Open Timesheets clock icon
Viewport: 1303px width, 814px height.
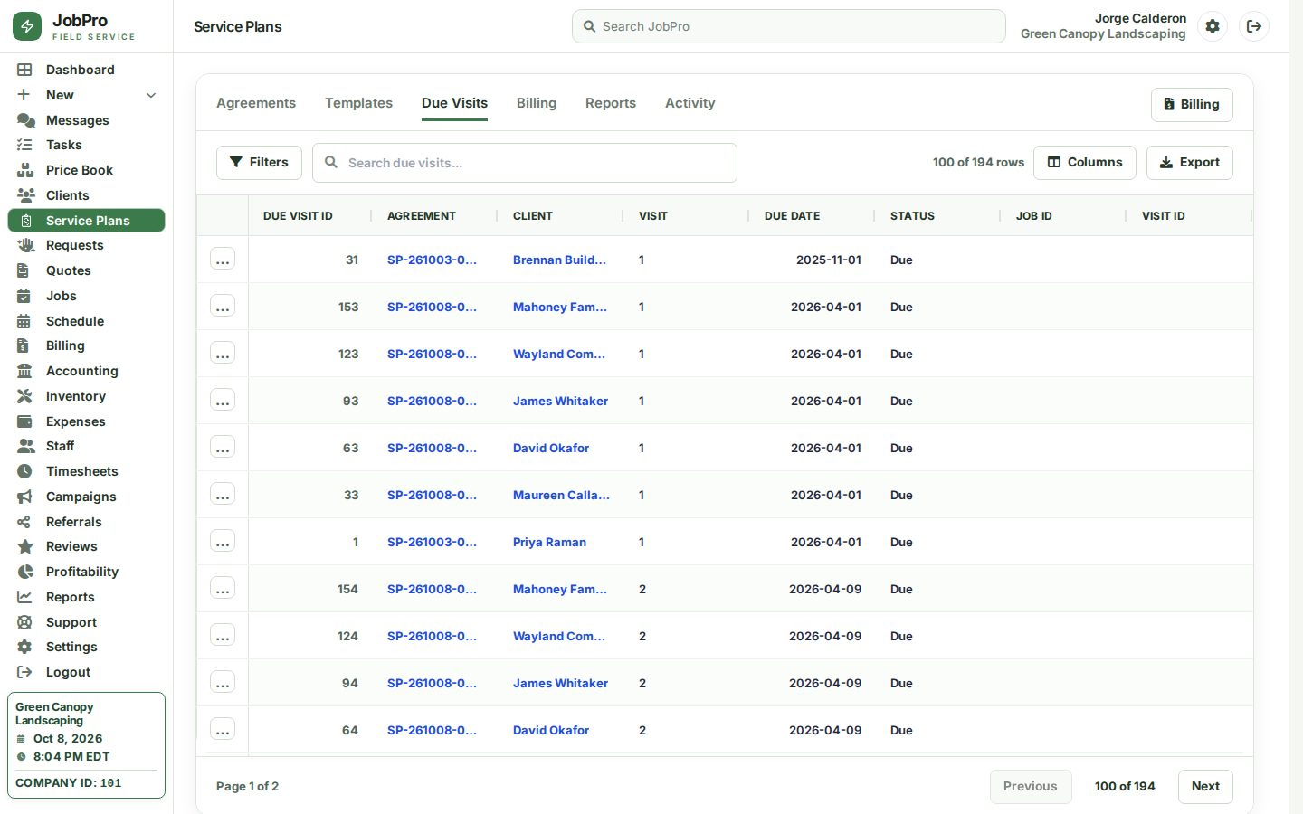point(24,471)
